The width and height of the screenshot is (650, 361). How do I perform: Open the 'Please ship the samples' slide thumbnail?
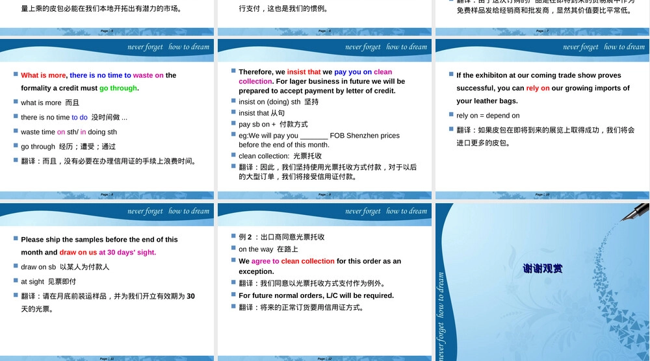point(107,282)
